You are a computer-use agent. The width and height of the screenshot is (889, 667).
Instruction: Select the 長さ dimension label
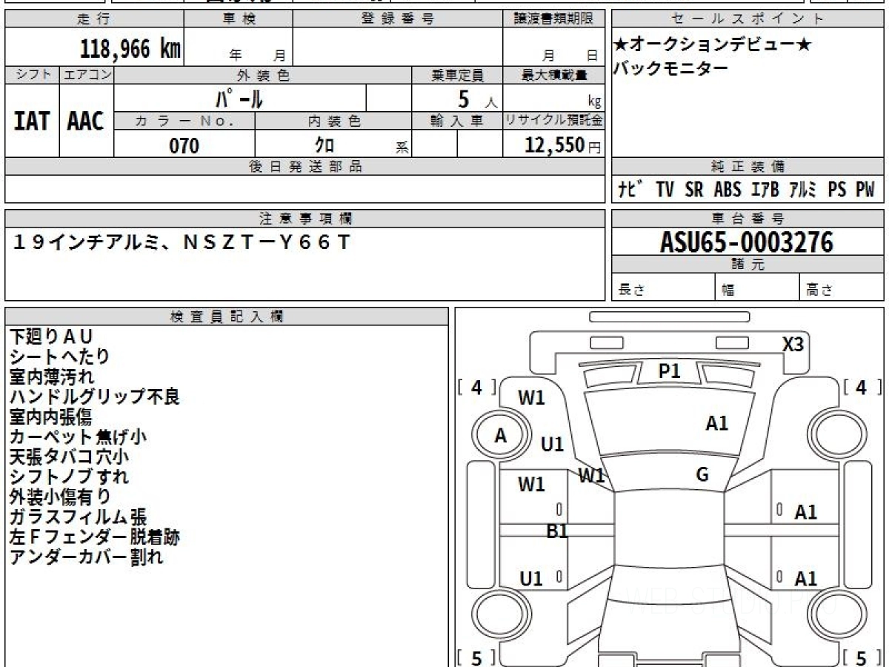click(x=632, y=290)
